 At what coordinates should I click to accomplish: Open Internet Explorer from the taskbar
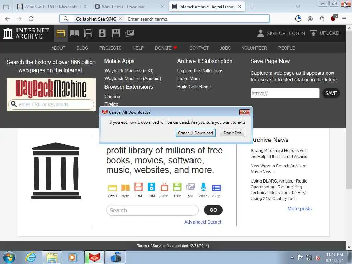[x=31, y=257]
